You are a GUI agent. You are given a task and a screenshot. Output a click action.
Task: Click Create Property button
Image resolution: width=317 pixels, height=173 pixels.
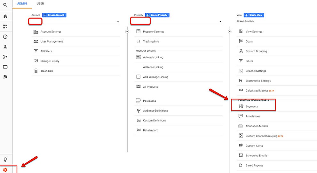pos(157,15)
